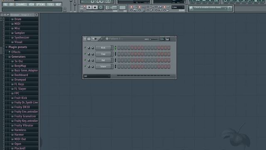Select the Harmless generator icon
This screenshot has height=150, width=266.
point(12,130)
